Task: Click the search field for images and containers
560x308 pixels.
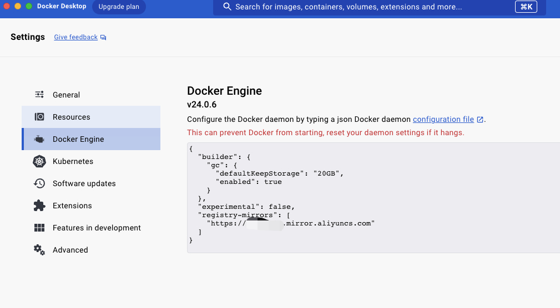Action: click(x=379, y=7)
